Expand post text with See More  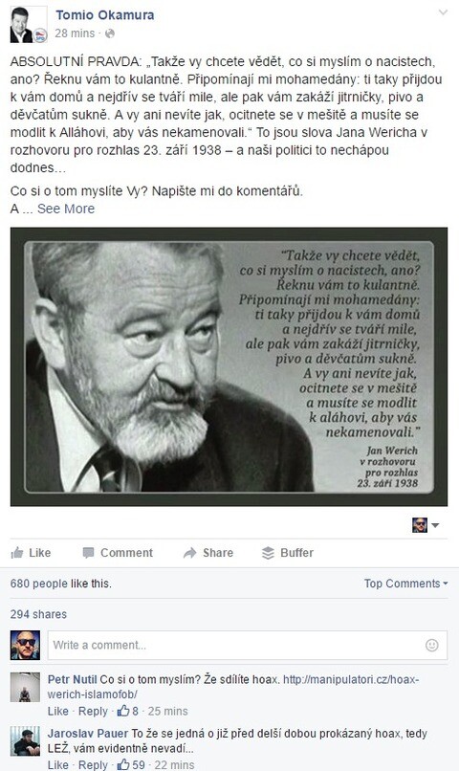coord(66,209)
